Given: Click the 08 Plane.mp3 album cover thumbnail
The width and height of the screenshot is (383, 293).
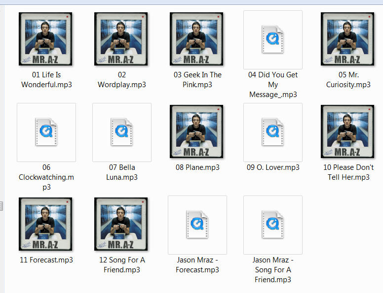Looking at the screenshot, I should 196,131.
